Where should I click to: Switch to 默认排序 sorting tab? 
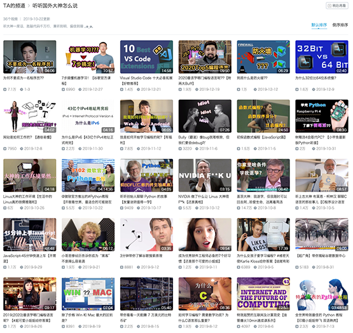coord(319,25)
